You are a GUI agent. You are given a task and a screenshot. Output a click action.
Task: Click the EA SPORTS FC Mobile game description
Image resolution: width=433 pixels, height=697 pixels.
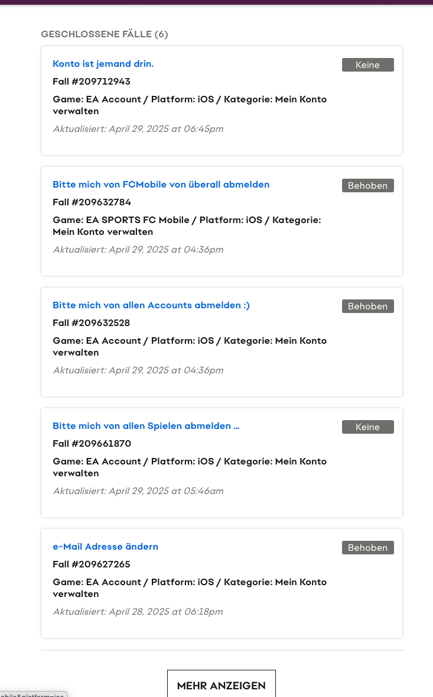click(x=186, y=226)
